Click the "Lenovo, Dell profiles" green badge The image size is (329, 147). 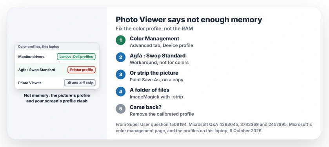76,57
